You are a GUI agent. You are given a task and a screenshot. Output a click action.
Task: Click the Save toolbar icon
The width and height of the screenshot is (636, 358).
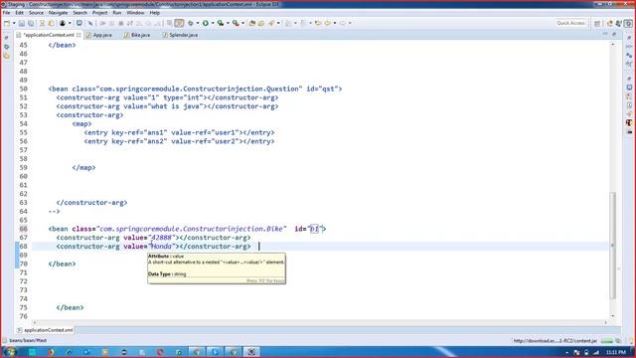(x=22, y=23)
